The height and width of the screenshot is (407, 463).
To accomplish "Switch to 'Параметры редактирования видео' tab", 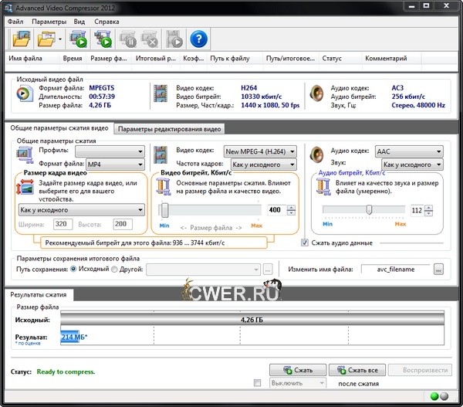I will (x=171, y=129).
